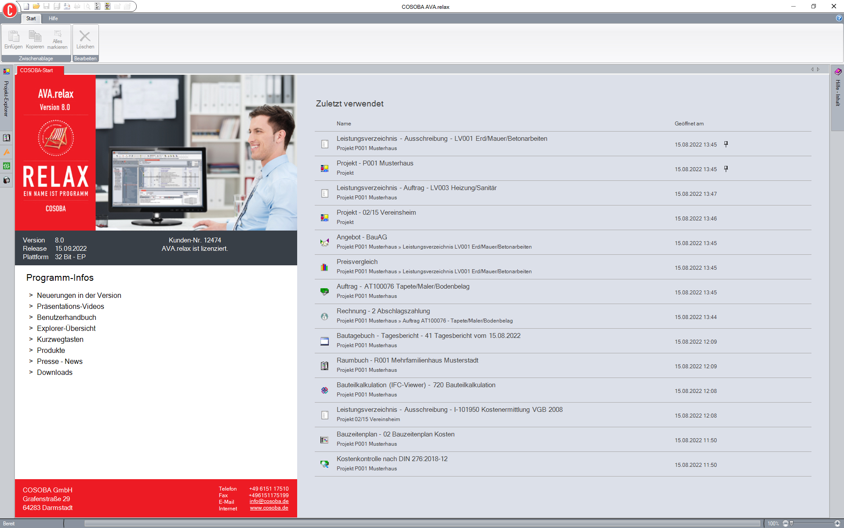Click the help question mark icon top right
844x528 pixels.
click(x=838, y=18)
